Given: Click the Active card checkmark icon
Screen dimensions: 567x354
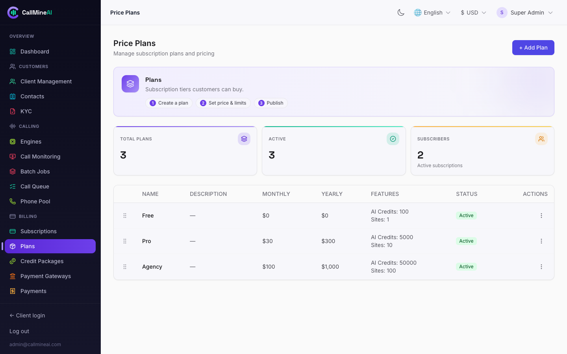Looking at the screenshot, I should [x=393, y=139].
